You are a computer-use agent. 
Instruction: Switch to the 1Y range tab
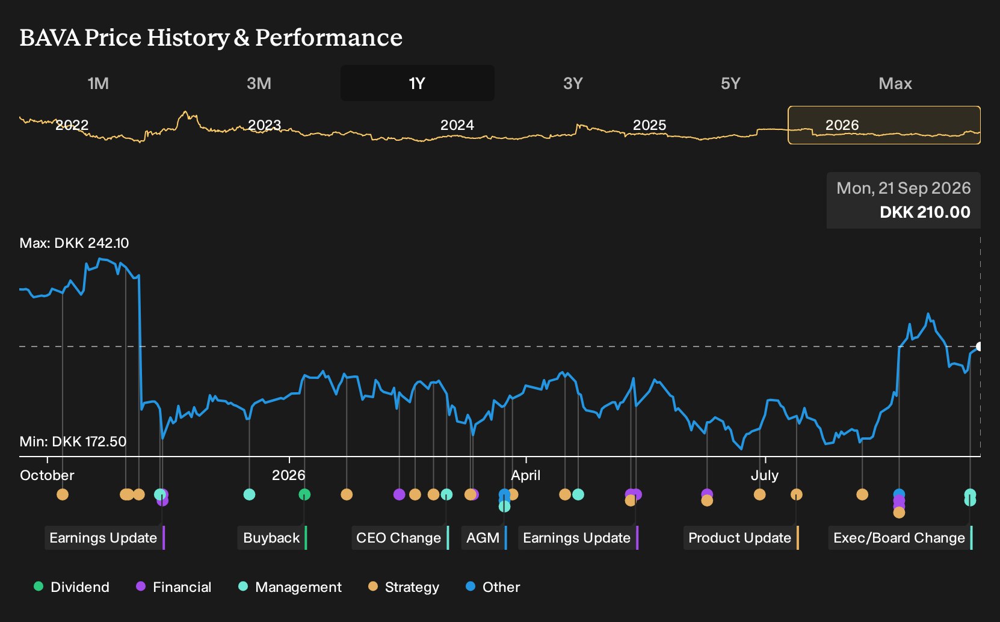[418, 83]
